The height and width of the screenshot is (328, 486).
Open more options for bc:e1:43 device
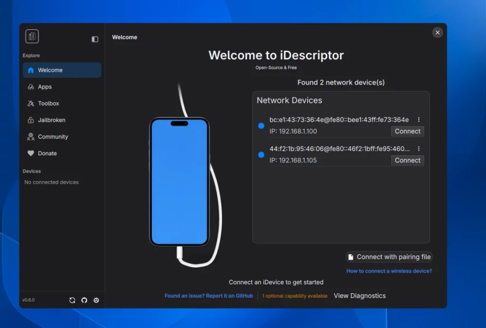click(x=419, y=120)
